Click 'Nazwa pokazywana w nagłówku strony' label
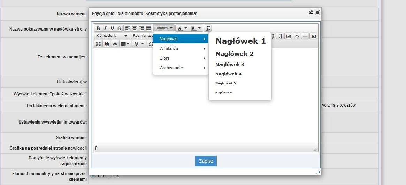Screen dimensions: 406x185 [x=48, y=29]
